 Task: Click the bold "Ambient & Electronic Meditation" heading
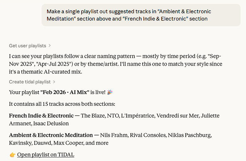(x=51, y=135)
